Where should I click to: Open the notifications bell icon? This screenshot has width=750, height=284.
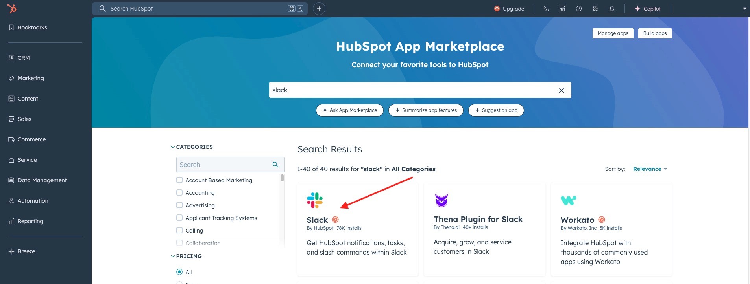pyautogui.click(x=612, y=9)
